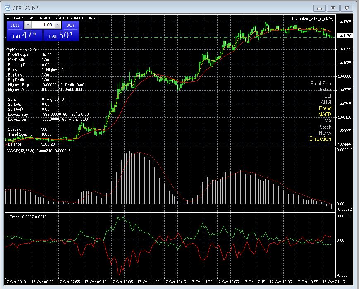359x289 pixels.
Task: Click the Lowest Sell row text
Action: click(48, 119)
